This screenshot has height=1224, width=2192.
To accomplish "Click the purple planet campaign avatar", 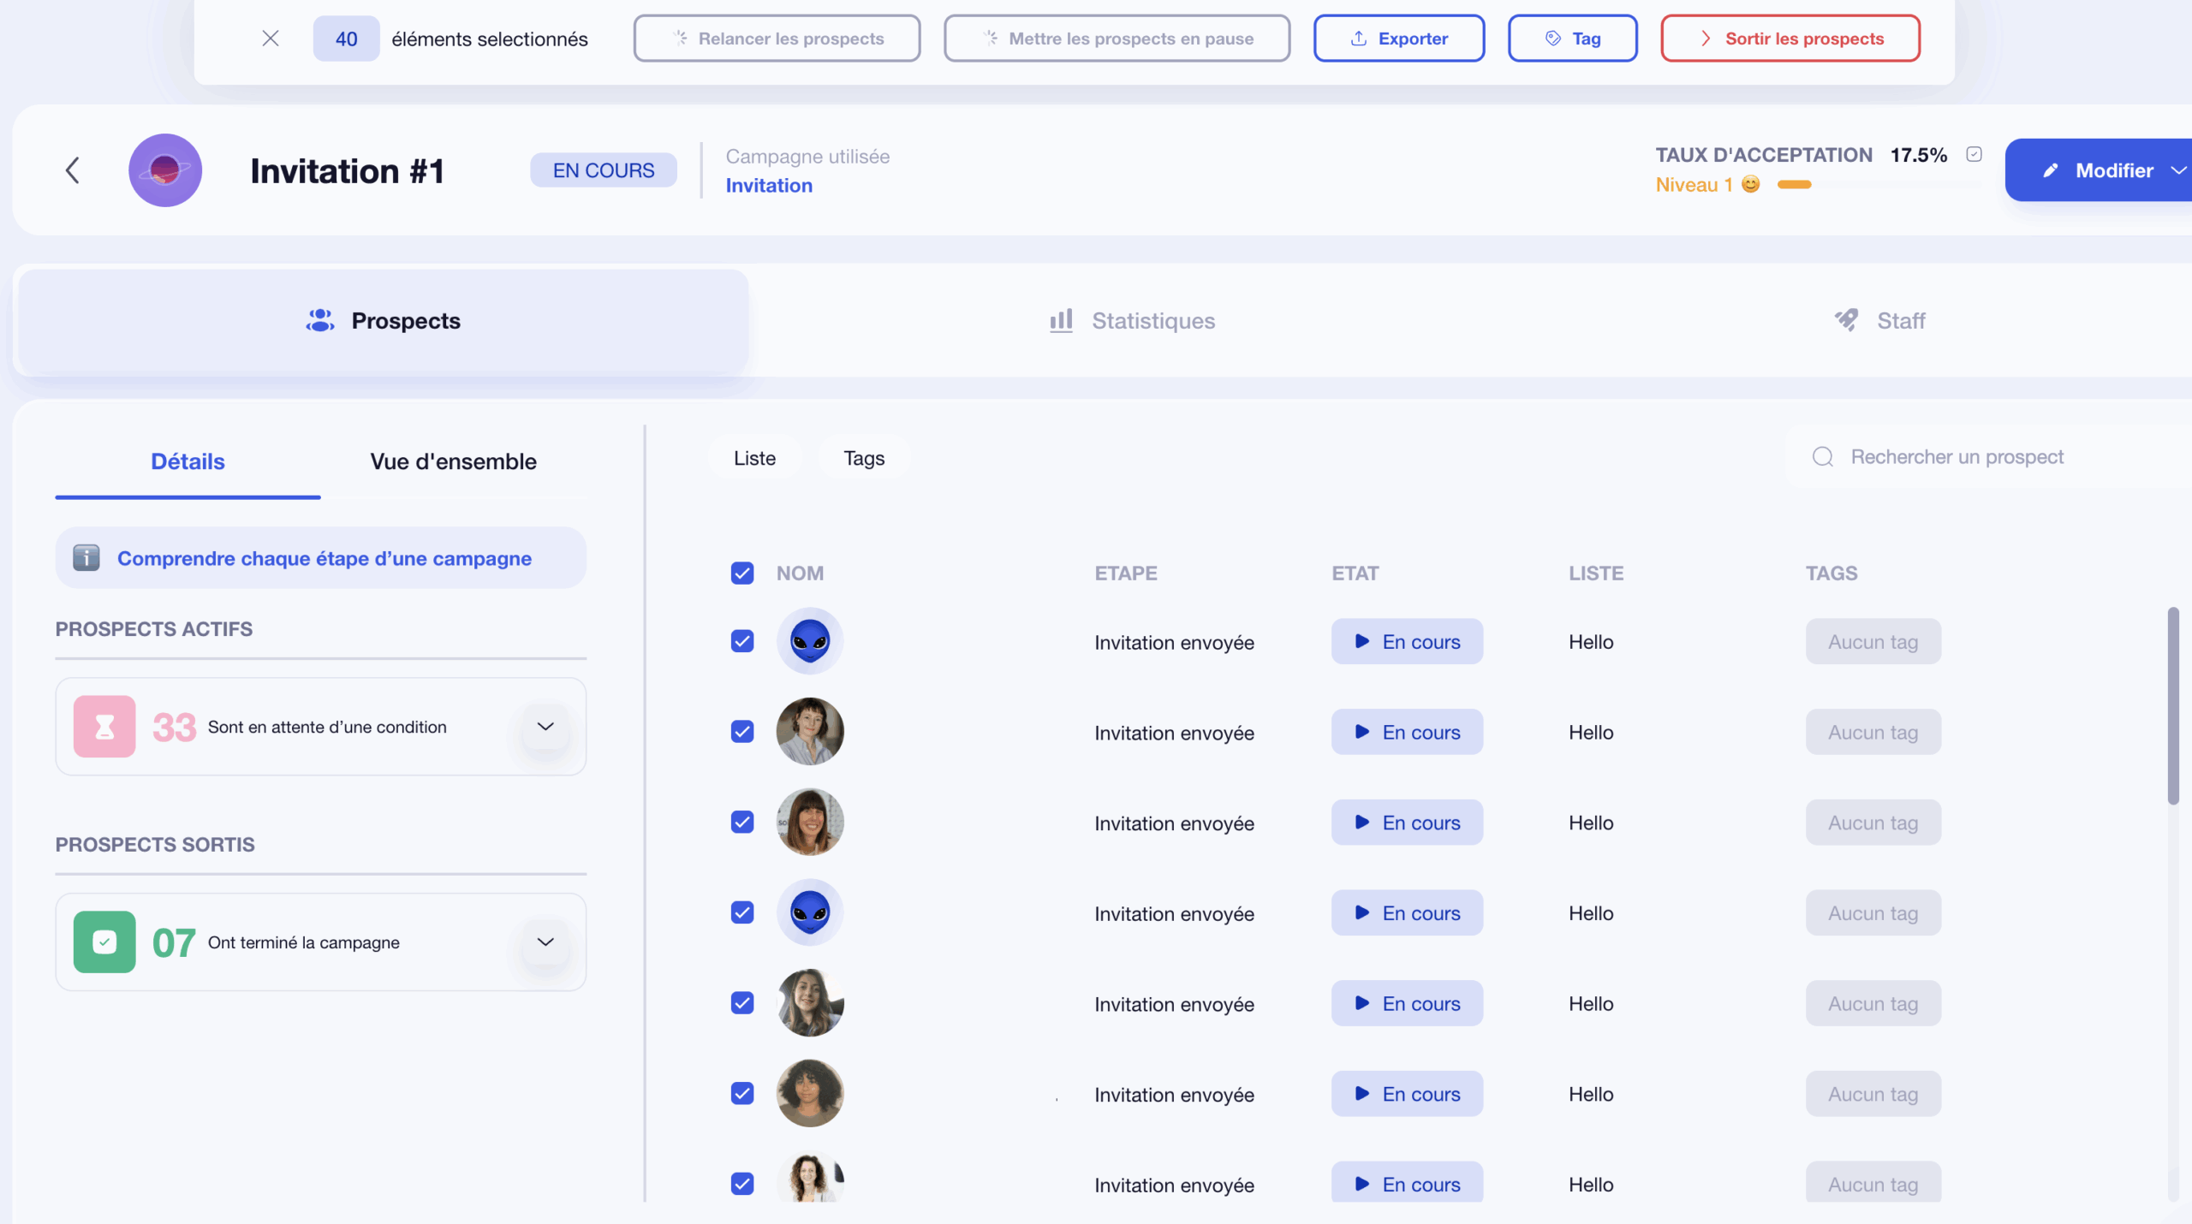I will coord(165,170).
